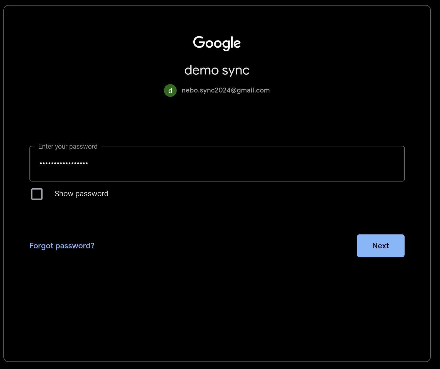Click the Google logo

tap(217, 43)
